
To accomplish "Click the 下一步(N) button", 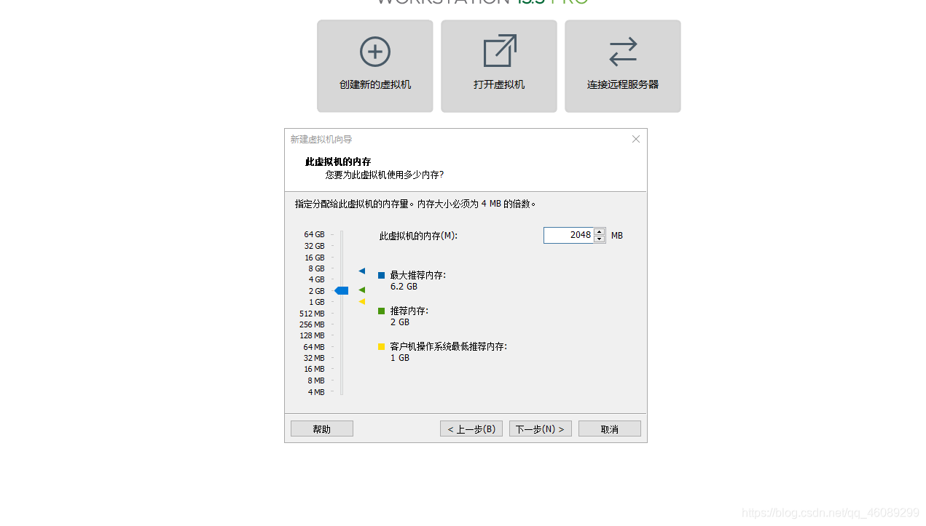I will (x=540, y=429).
